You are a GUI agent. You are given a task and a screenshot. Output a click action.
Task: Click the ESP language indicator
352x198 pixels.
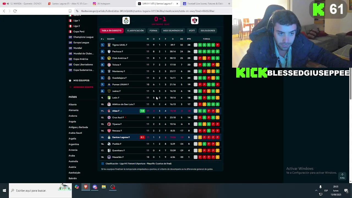pyautogui.click(x=326, y=191)
